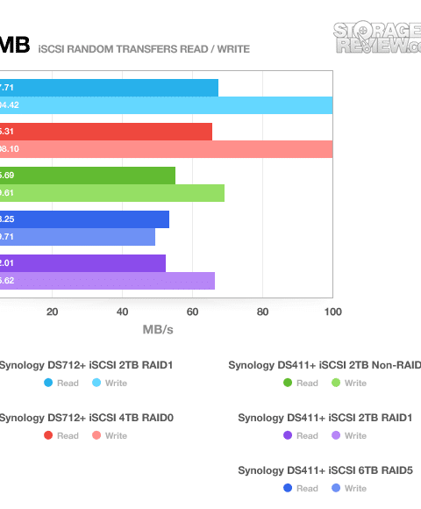This screenshot has width=421, height=509.
Task: Click the StorageReview logo
Action: 377,38
